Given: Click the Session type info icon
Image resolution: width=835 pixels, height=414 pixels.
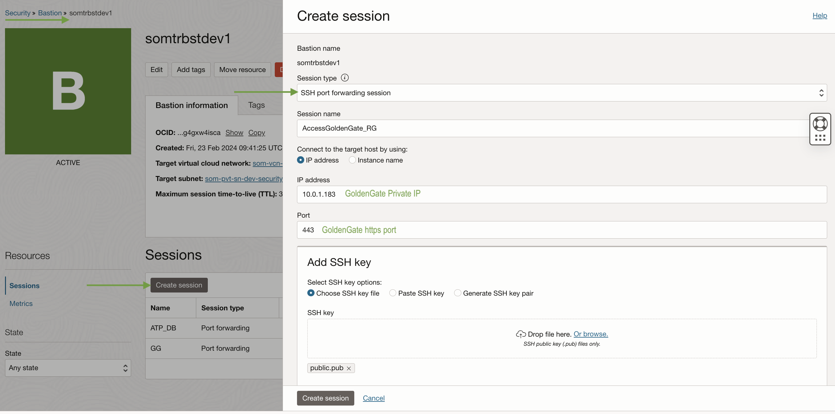Looking at the screenshot, I should point(345,78).
